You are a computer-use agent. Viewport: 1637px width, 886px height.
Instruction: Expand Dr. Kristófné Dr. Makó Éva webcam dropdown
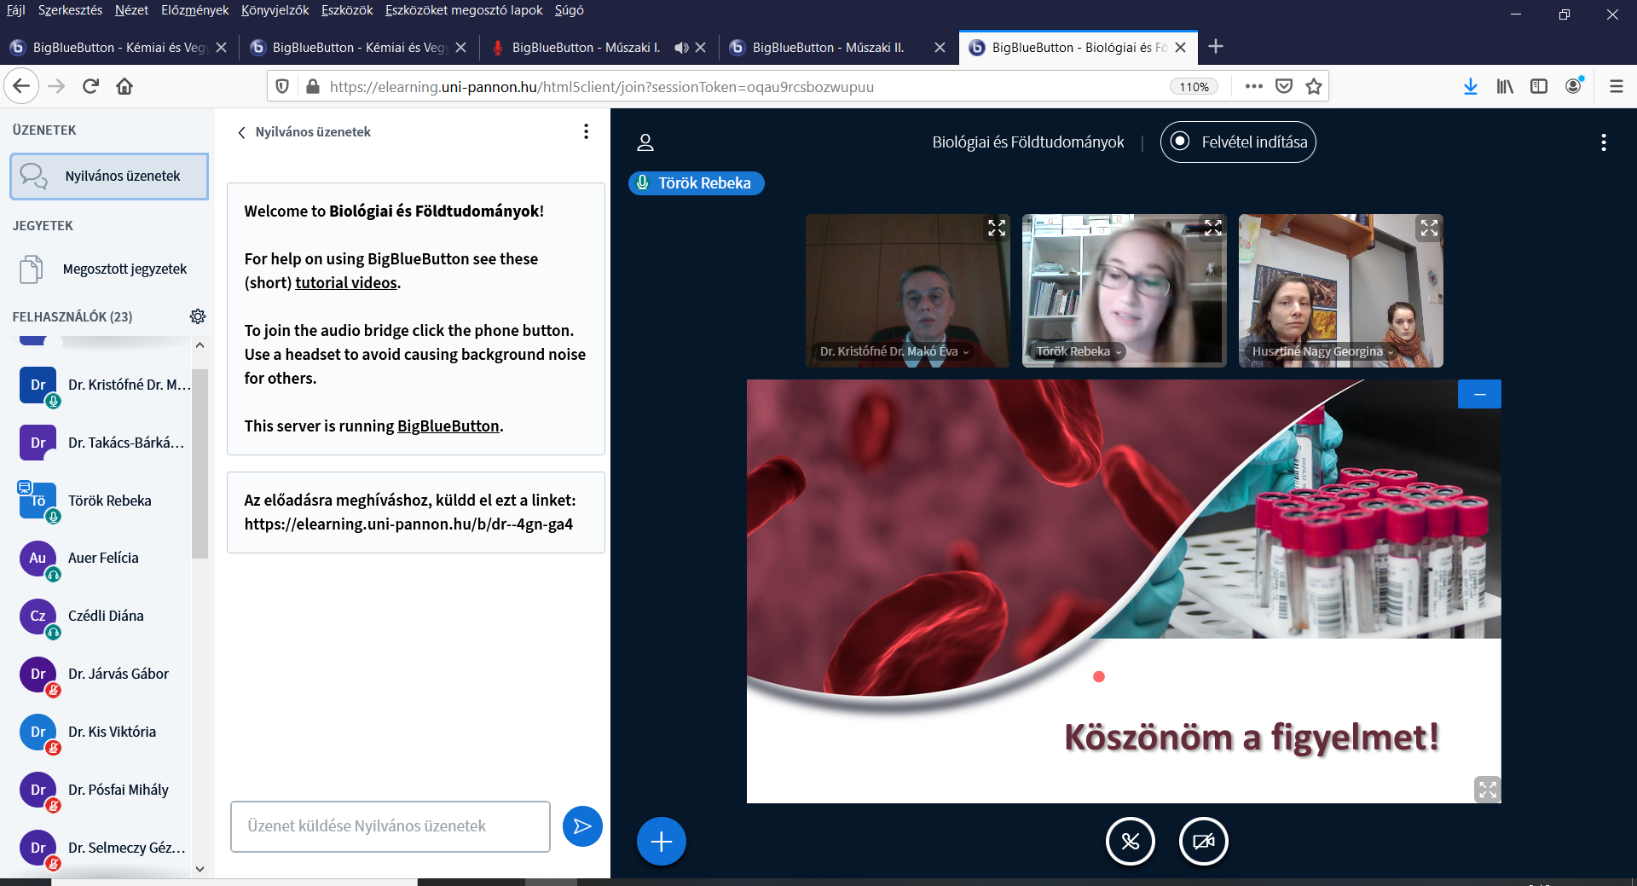(966, 352)
